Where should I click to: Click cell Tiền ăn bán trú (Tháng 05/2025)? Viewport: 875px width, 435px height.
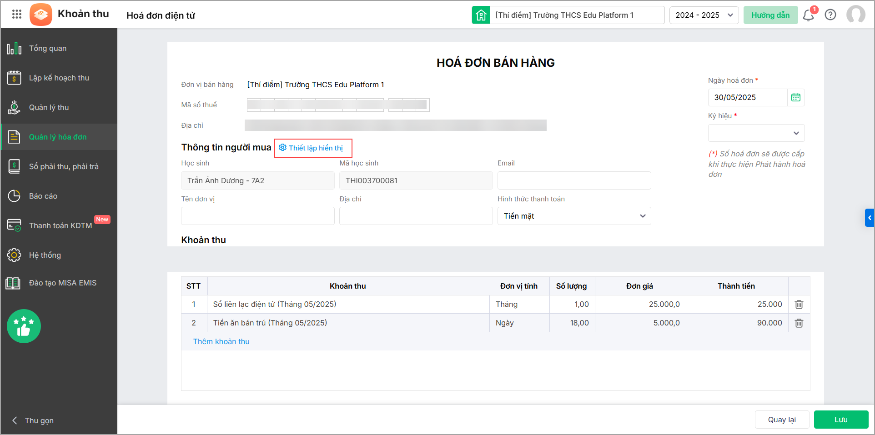tap(348, 323)
